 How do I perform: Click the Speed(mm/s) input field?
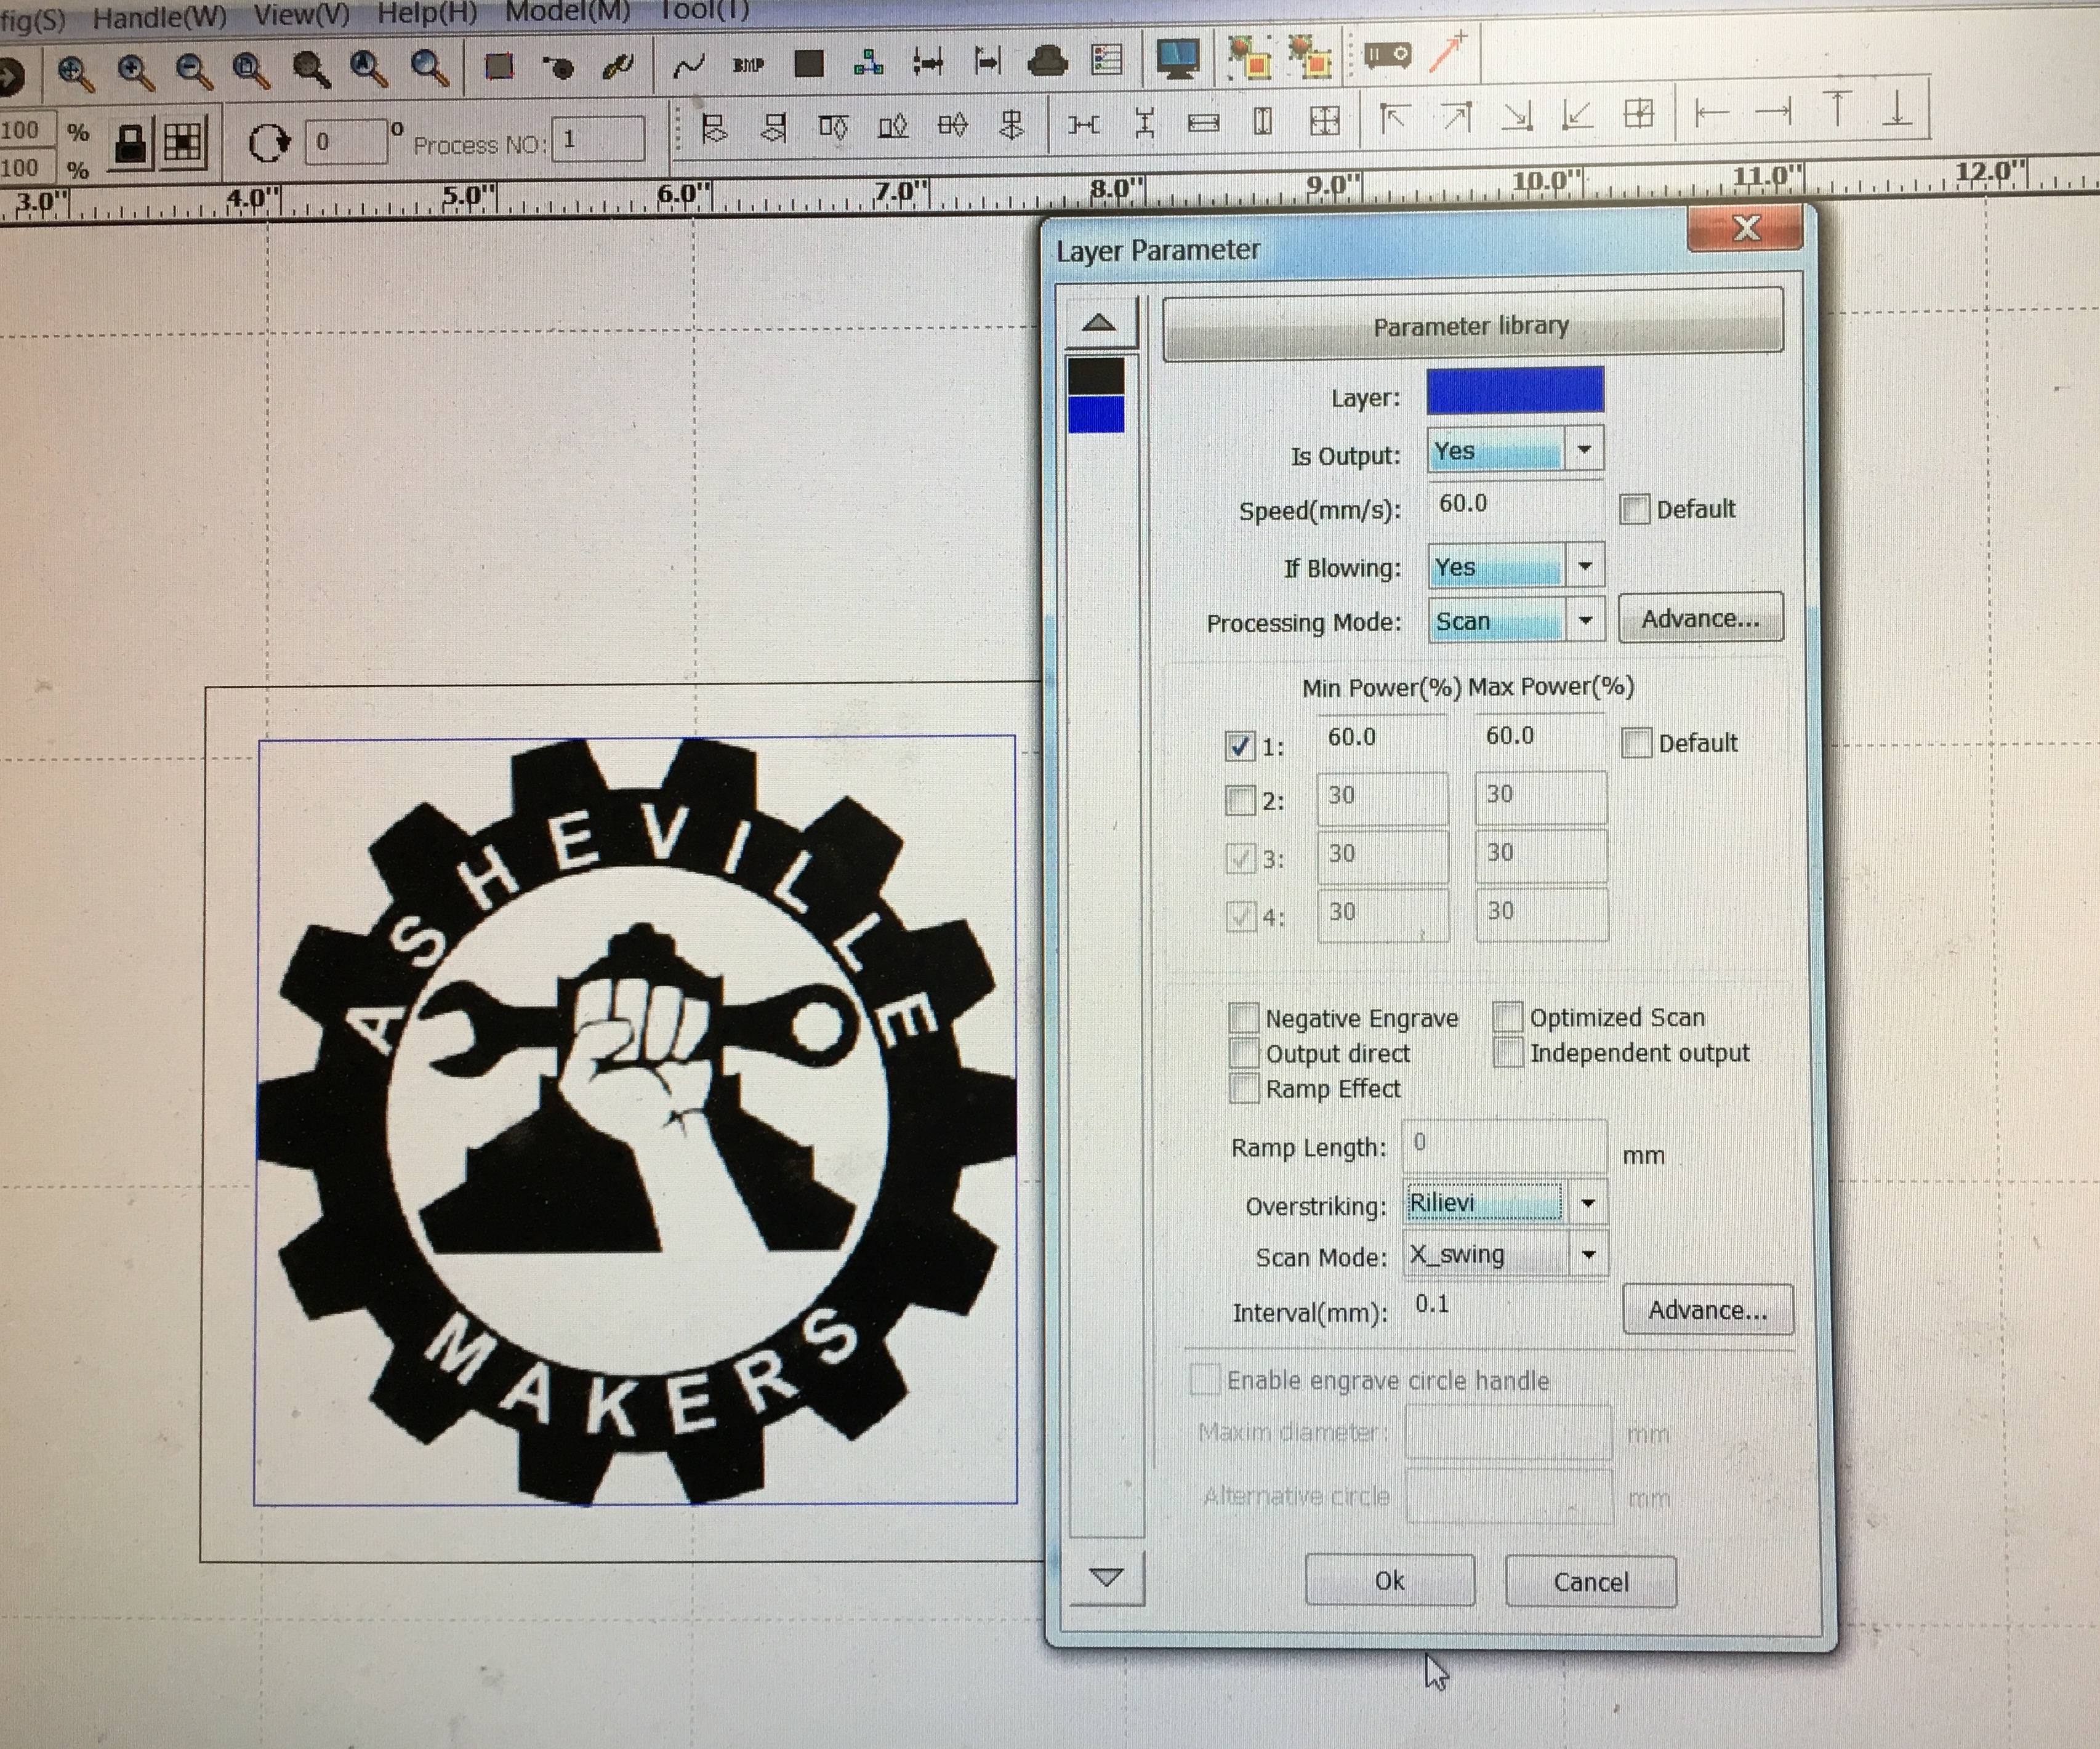coord(1515,504)
